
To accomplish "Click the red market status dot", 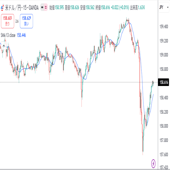I will [42, 7].
